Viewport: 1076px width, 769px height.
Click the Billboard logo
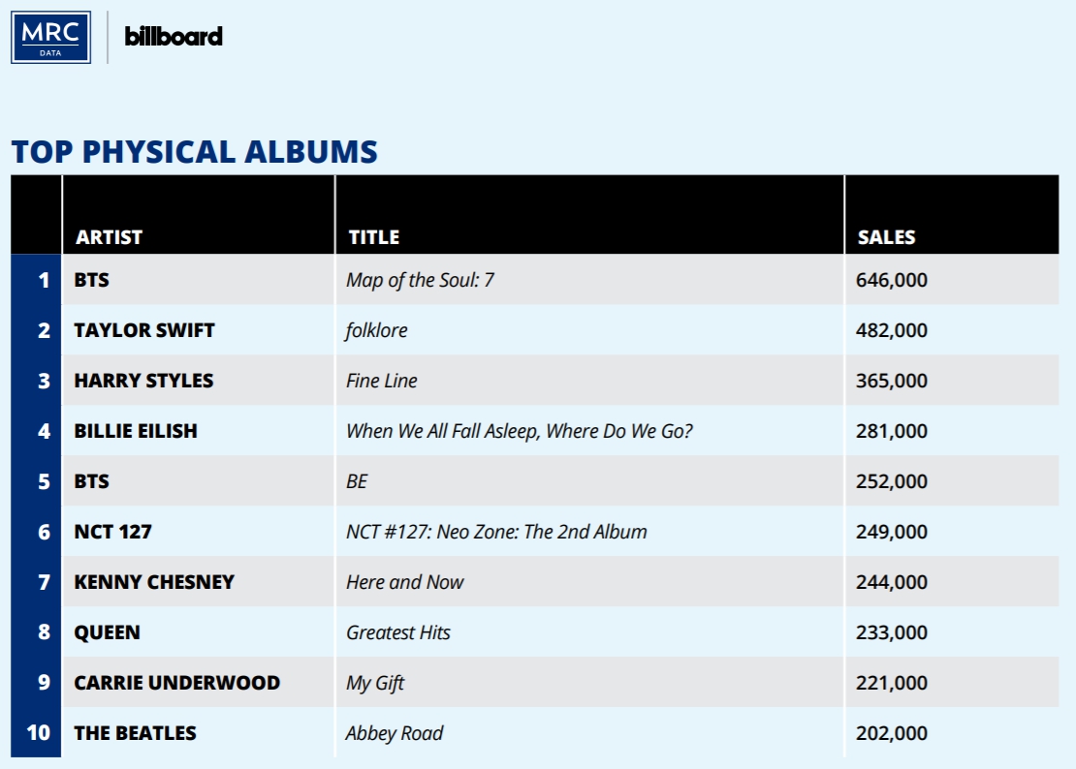[174, 37]
